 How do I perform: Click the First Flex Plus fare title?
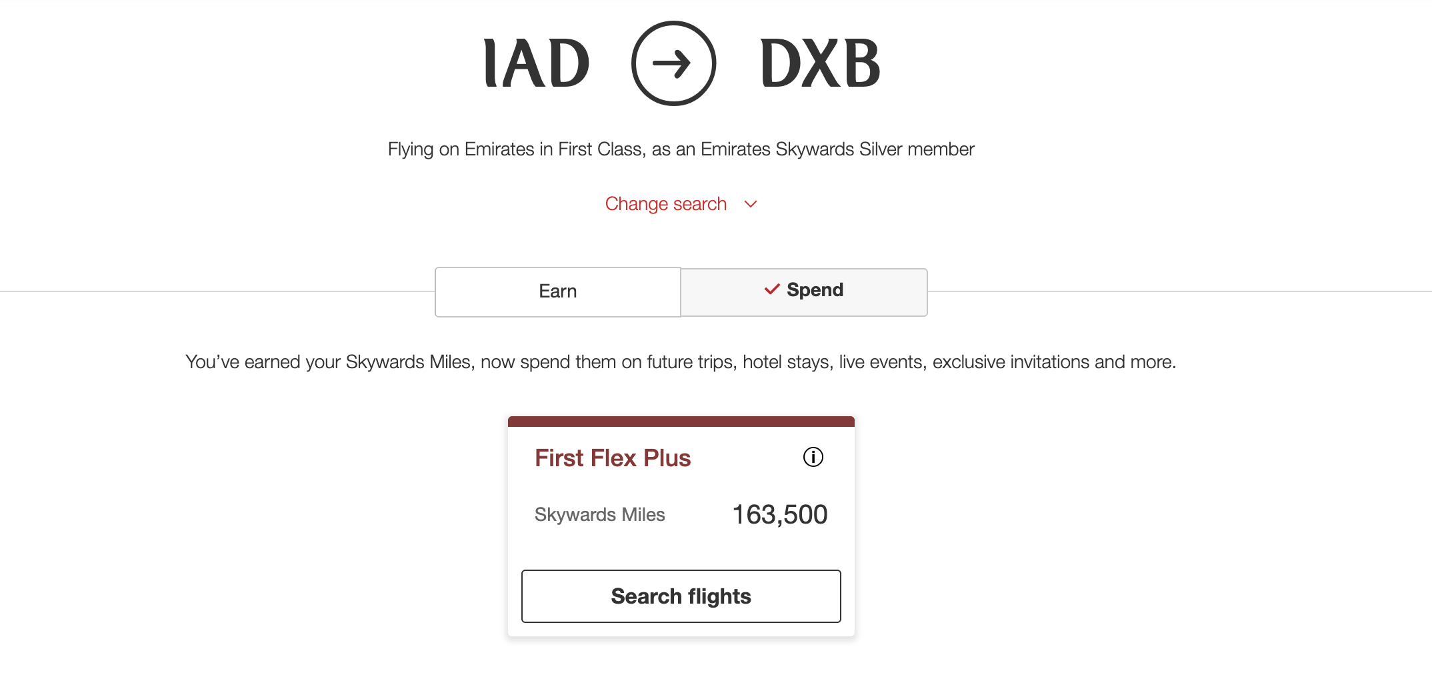612,458
